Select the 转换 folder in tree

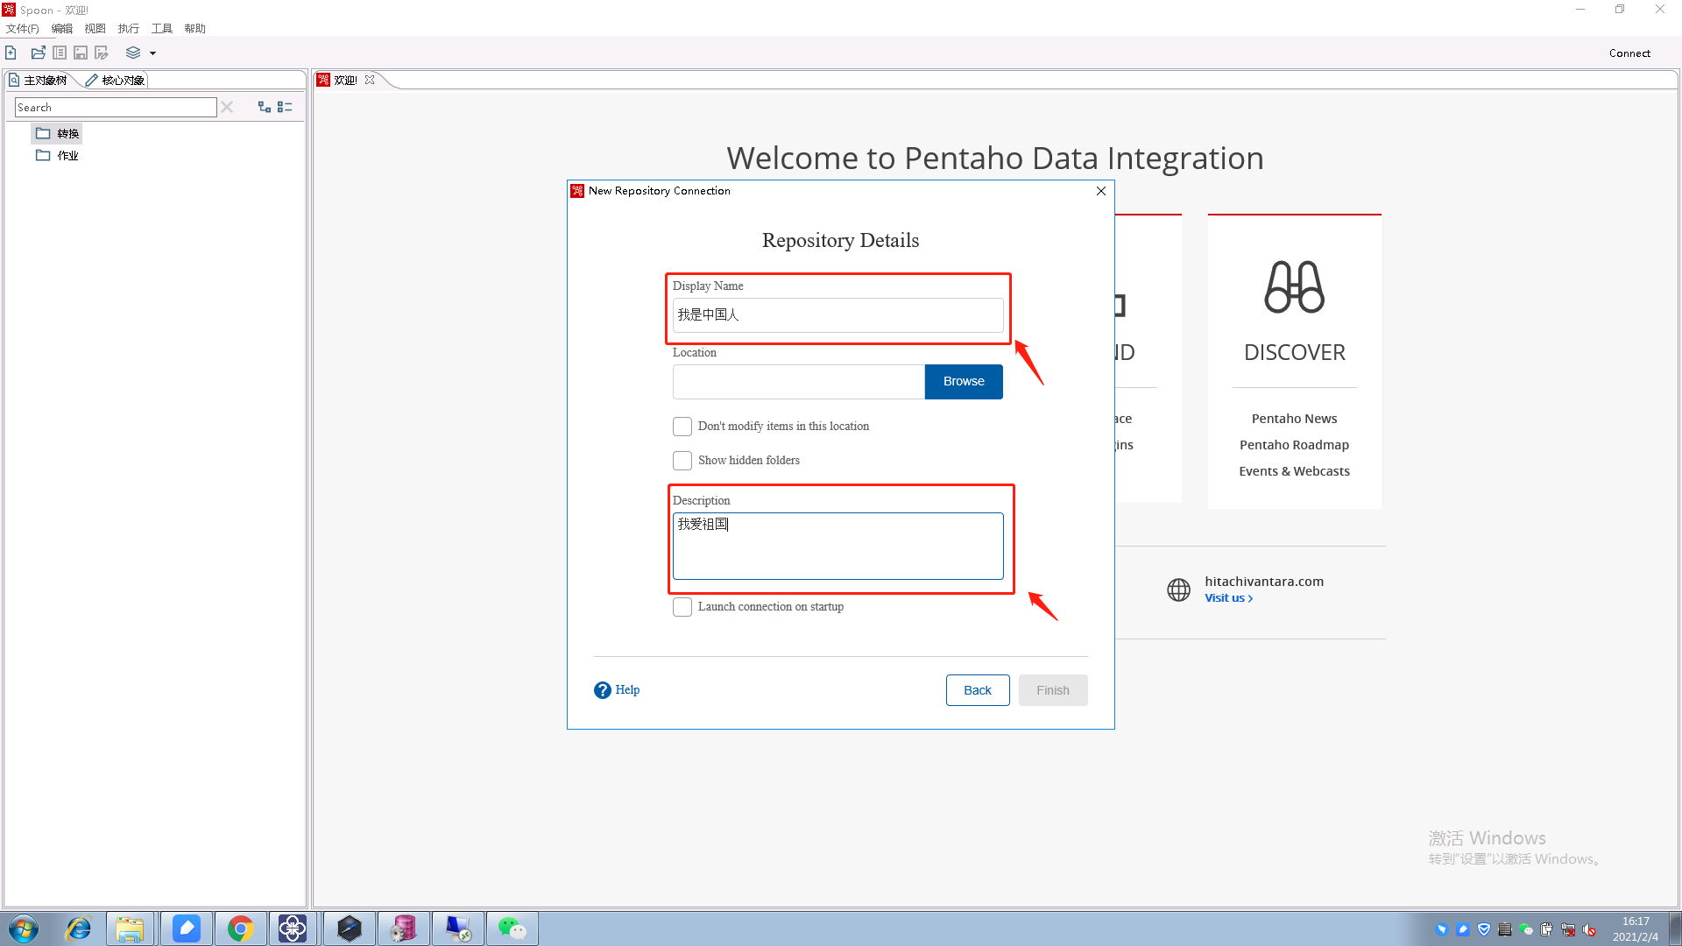click(67, 133)
